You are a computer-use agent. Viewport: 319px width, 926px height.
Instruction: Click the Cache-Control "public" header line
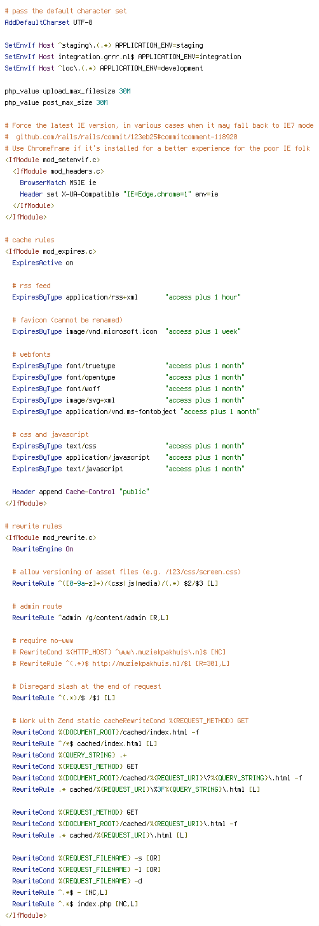tap(81, 492)
